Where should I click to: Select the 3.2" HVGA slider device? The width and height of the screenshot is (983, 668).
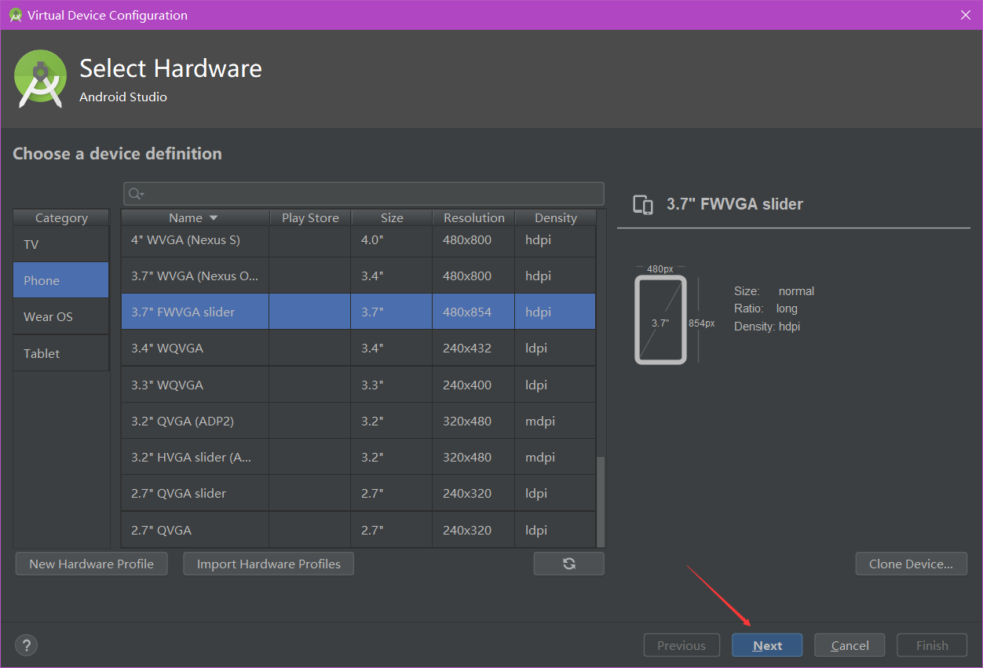(359, 457)
